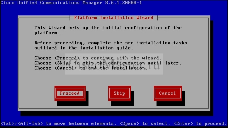
Task: Click the 'Before proceeding' instruction paragraph
Action: 111,46
